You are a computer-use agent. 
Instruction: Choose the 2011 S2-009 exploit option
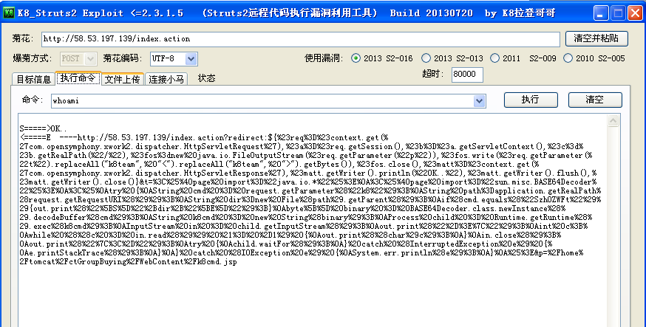pyautogui.click(x=494, y=58)
